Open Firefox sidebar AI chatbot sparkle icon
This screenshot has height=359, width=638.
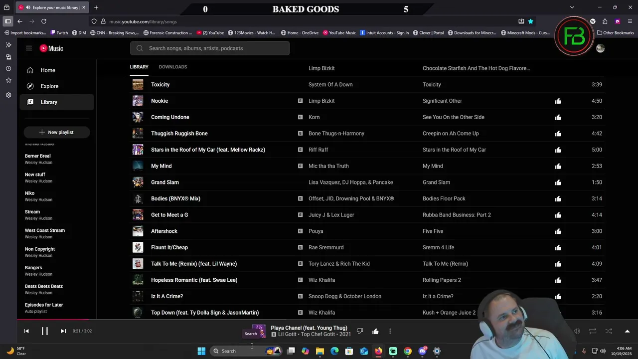point(8,45)
